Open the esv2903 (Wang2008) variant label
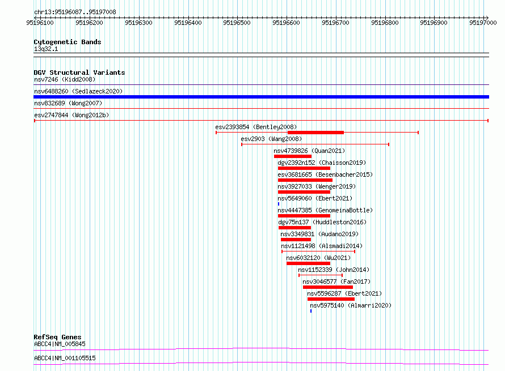The width and height of the screenshot is (505, 371). [x=271, y=139]
